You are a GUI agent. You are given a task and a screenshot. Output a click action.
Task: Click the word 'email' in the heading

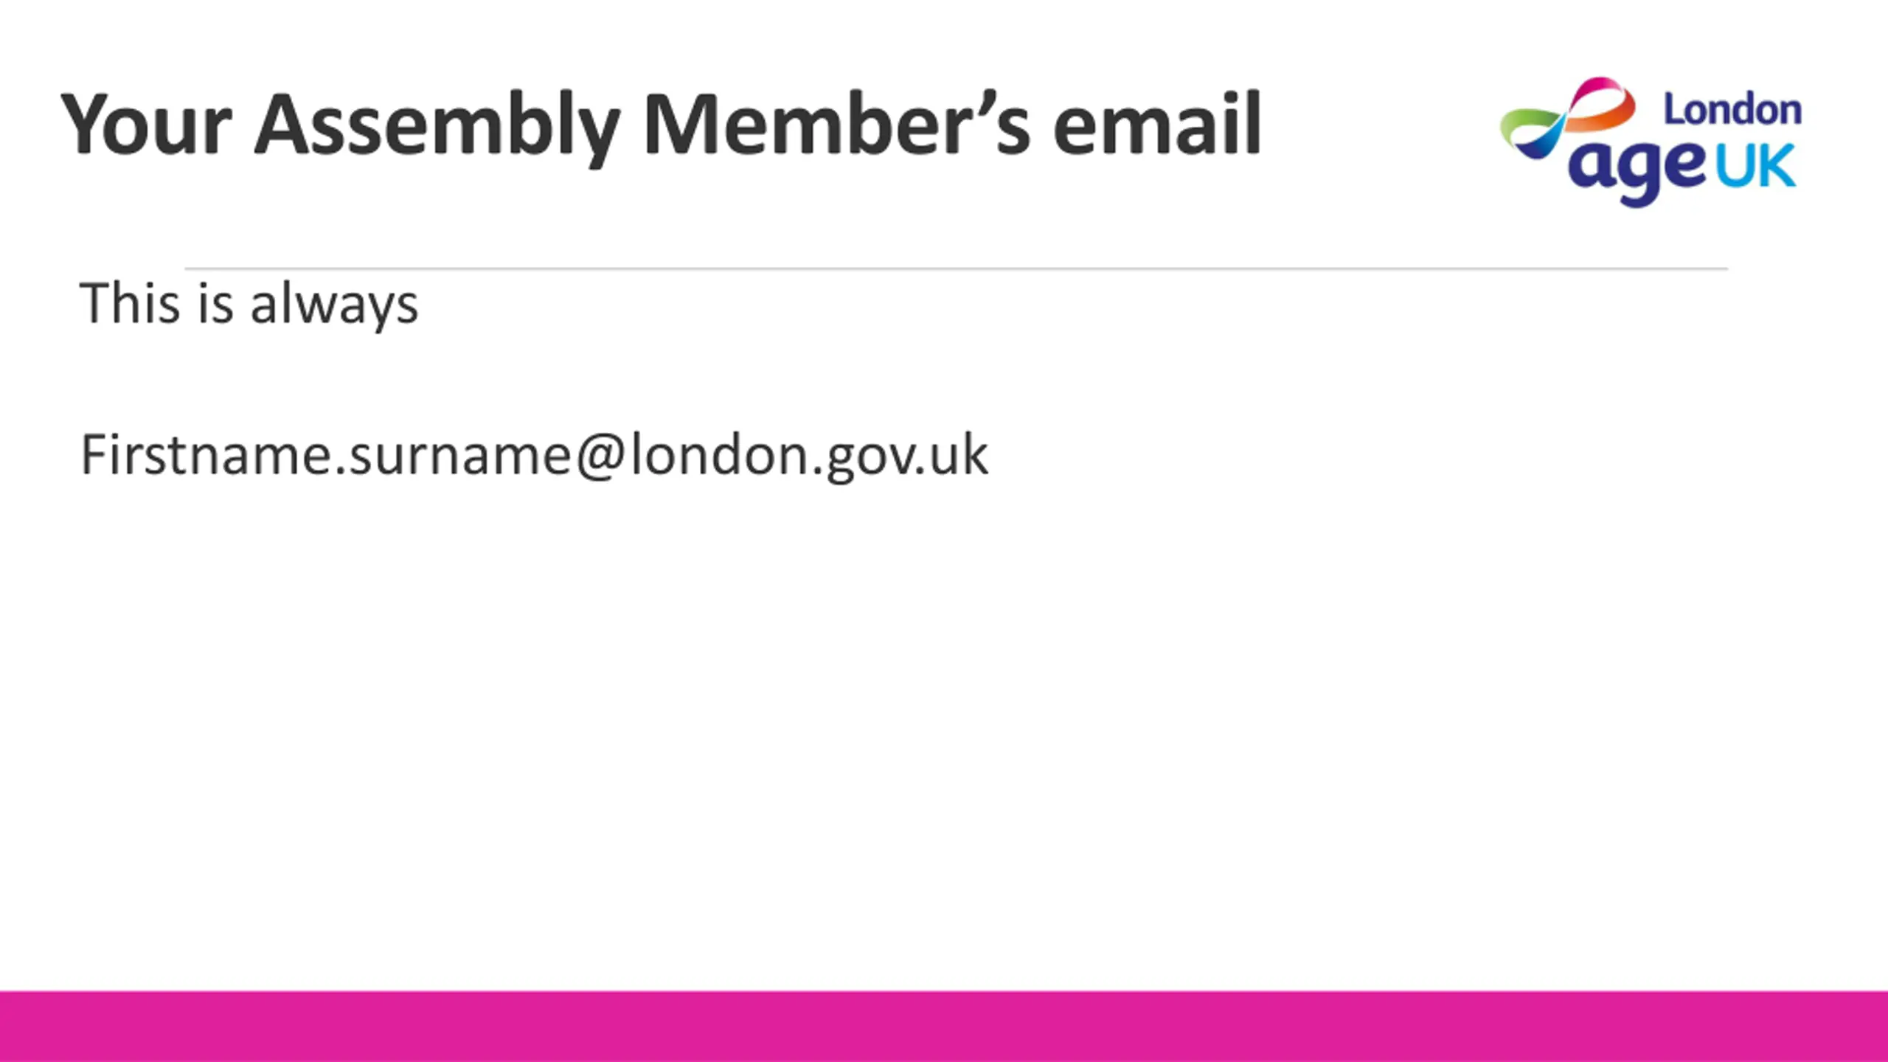pos(1157,122)
